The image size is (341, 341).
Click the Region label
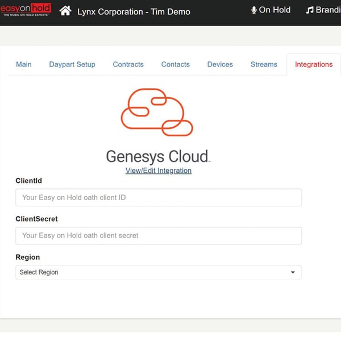point(28,257)
